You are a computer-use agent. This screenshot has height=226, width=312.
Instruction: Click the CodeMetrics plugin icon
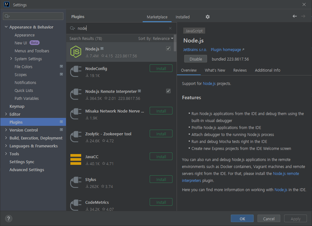75,205
